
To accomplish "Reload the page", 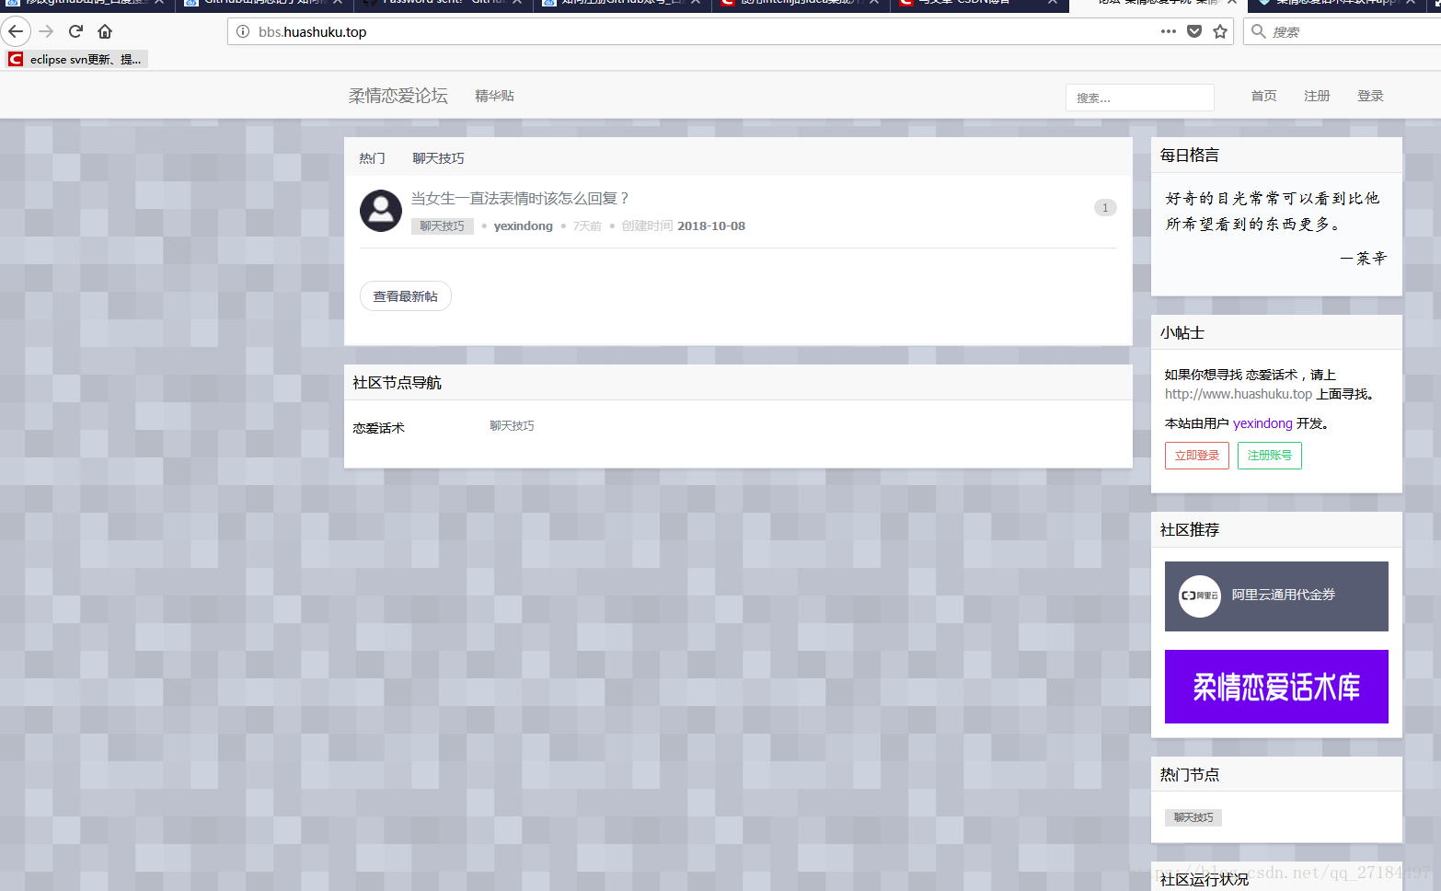I will coord(75,31).
